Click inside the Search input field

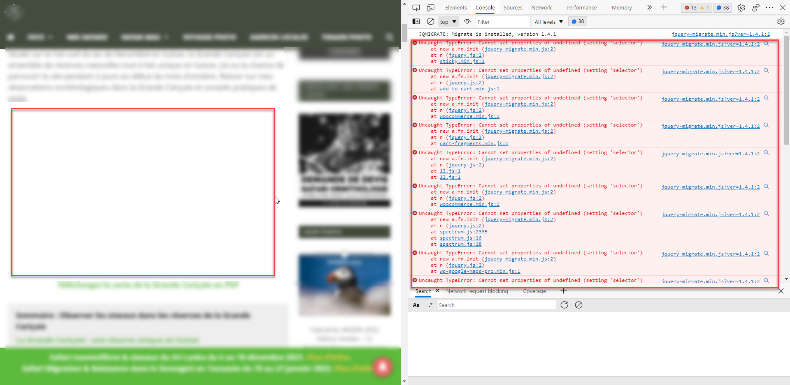coord(496,305)
